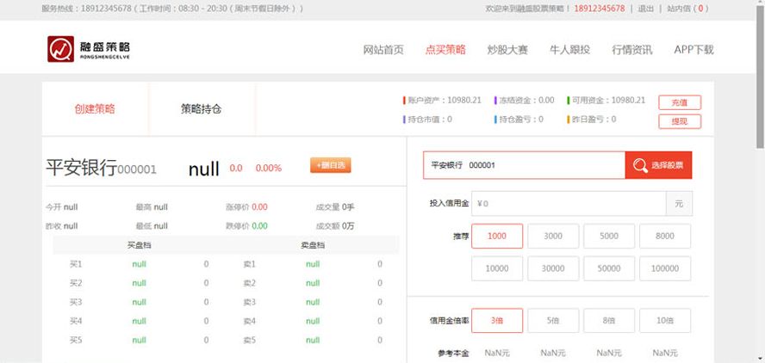Select recommended amount 1000

[497, 237]
